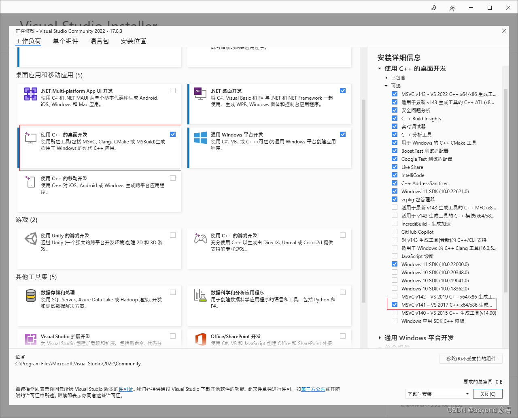Check the 数据科学和分析应用程序 workload
The image size is (518, 418).
(x=343, y=292)
